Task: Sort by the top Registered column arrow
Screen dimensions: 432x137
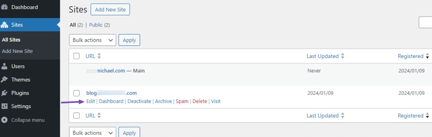Action: (427, 56)
